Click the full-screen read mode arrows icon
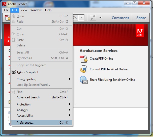Screen dimensions: 153x137 pyautogui.click(x=93, y=18)
